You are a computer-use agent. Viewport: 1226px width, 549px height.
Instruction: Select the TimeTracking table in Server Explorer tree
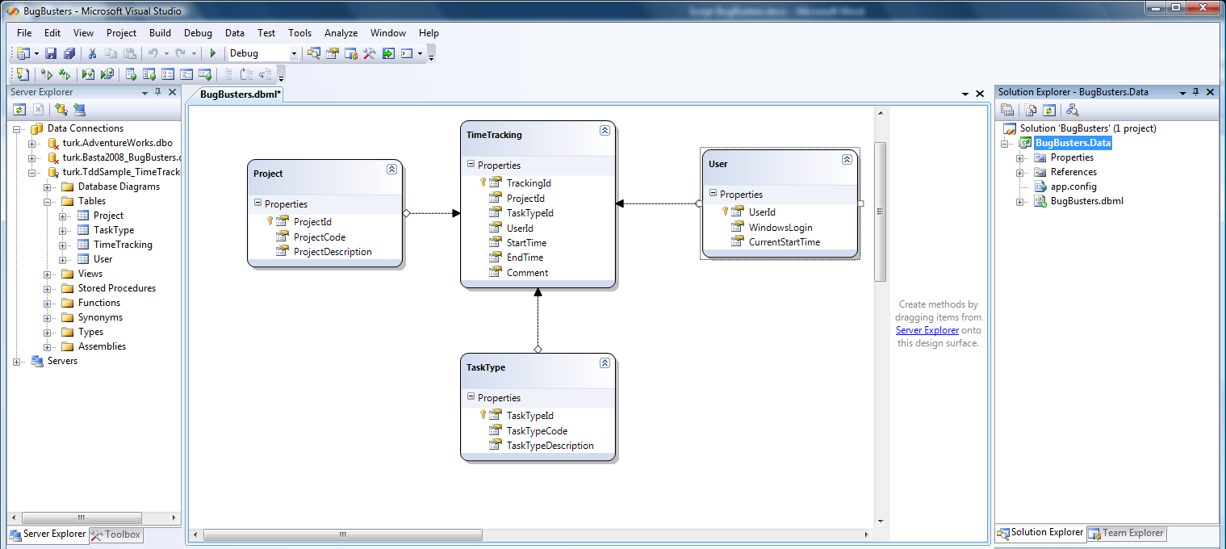123,245
